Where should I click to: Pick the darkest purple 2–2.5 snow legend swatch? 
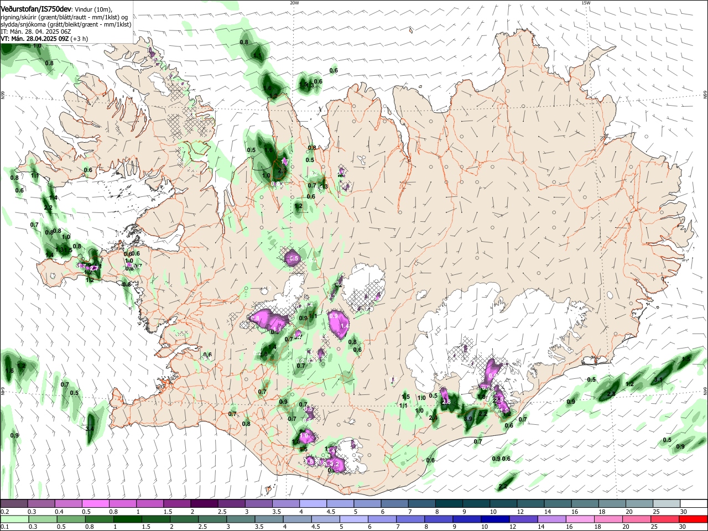204,504
